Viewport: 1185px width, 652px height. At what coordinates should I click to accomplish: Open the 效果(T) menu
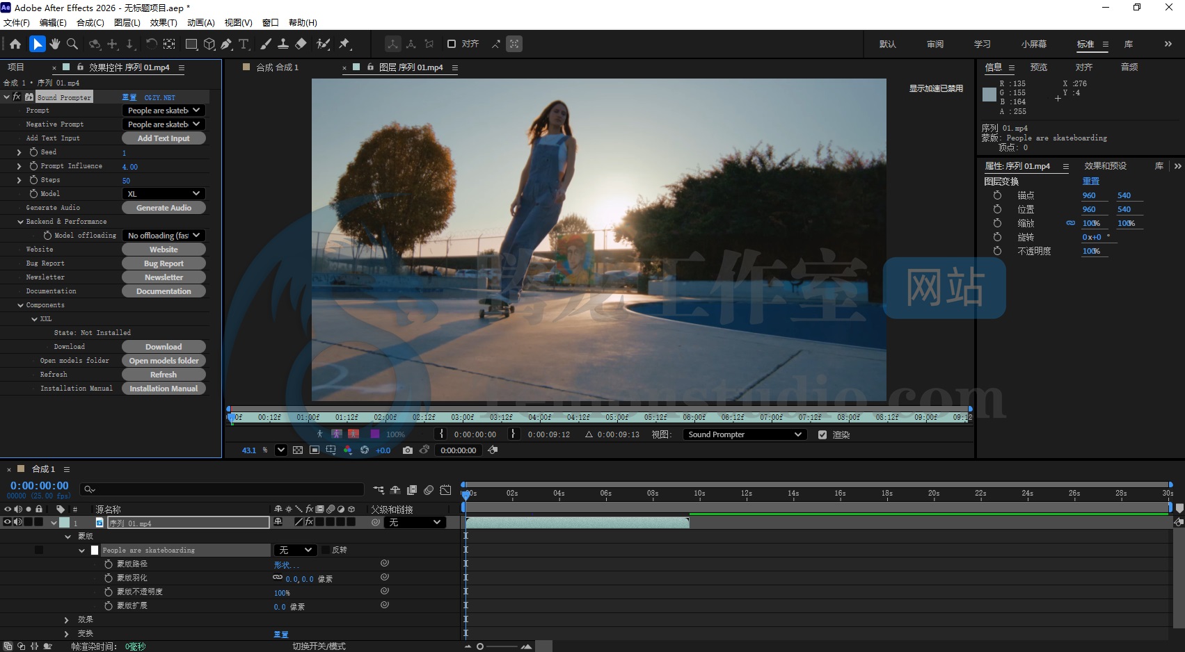pos(164,22)
